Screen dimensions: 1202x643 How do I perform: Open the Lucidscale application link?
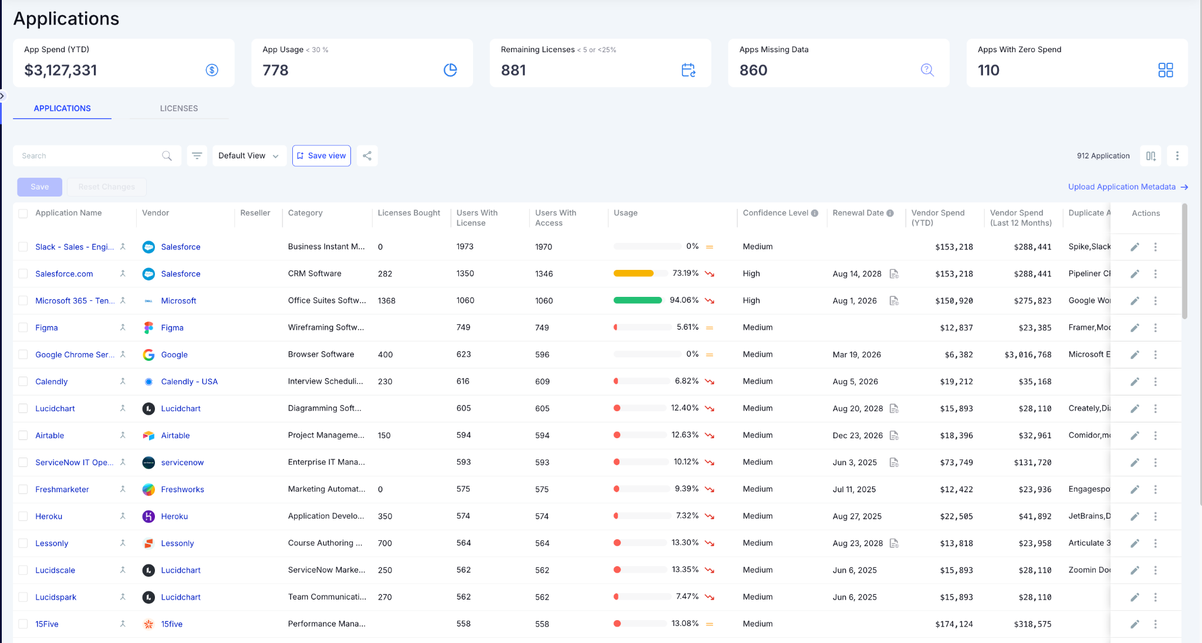point(55,570)
